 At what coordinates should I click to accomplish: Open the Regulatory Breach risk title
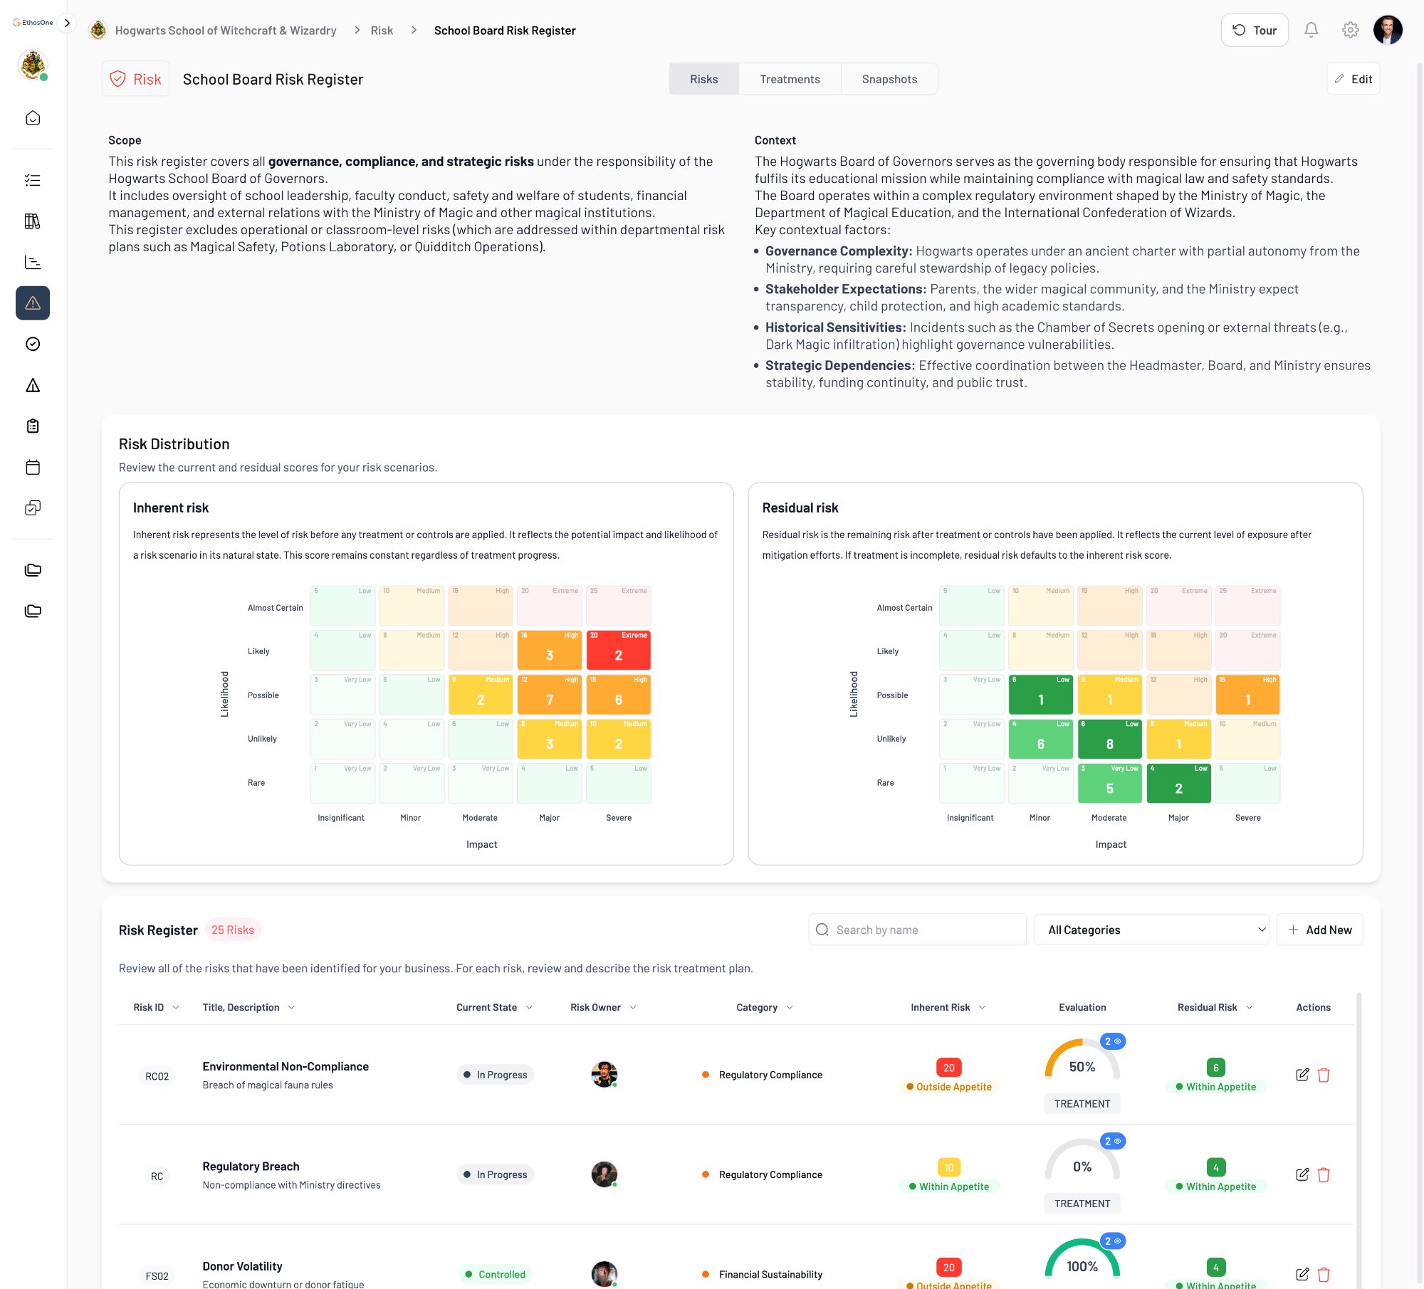tap(251, 1166)
